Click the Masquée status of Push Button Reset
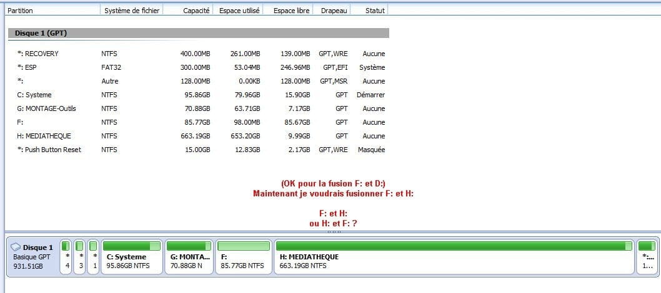The image size is (661, 293). pos(371,150)
